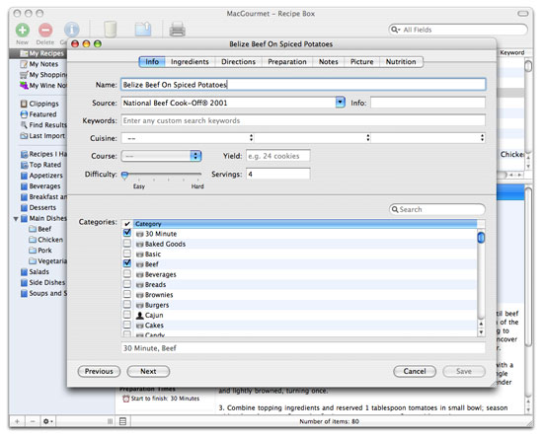Screen dimensions: 543x438
Task: Click the Keywords input field
Action: tap(303, 120)
